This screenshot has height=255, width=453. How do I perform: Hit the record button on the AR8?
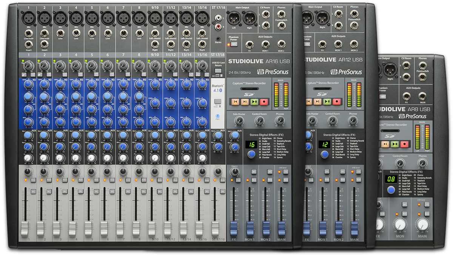(404, 144)
